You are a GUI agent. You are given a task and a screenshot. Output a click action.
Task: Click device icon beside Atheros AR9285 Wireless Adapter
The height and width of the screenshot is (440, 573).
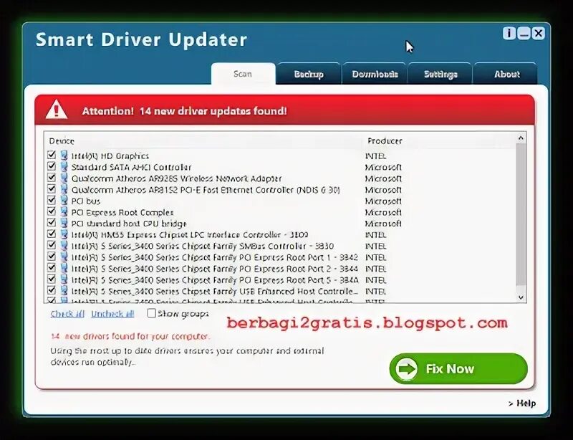coord(64,178)
